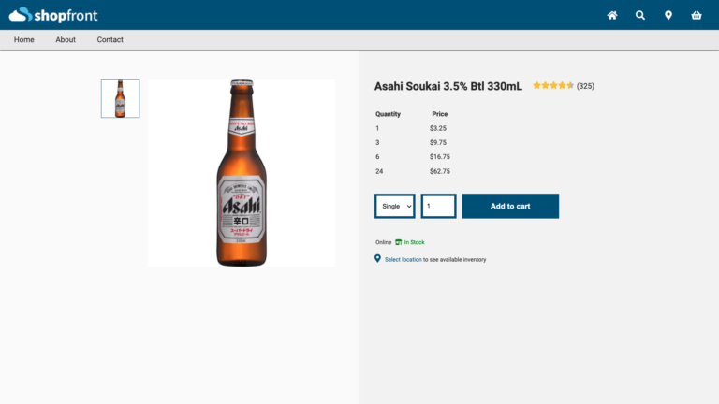
Task: Click the 24-pack $62.75 price row
Action: (x=413, y=171)
